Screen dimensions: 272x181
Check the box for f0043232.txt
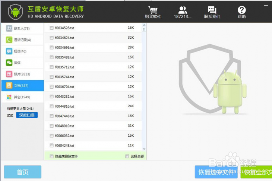51,96
